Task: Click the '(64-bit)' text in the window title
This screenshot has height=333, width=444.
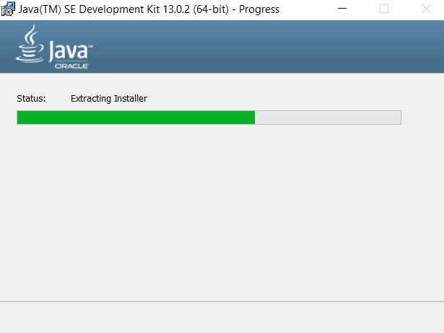Action: coord(211,9)
